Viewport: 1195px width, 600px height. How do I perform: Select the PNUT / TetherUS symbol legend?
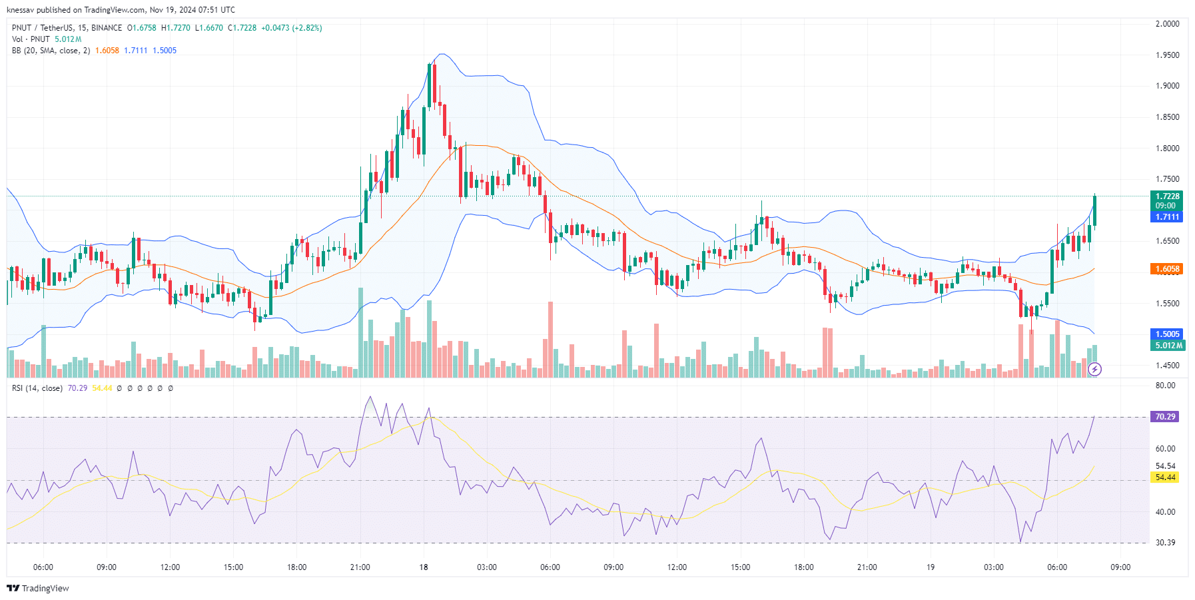point(67,28)
